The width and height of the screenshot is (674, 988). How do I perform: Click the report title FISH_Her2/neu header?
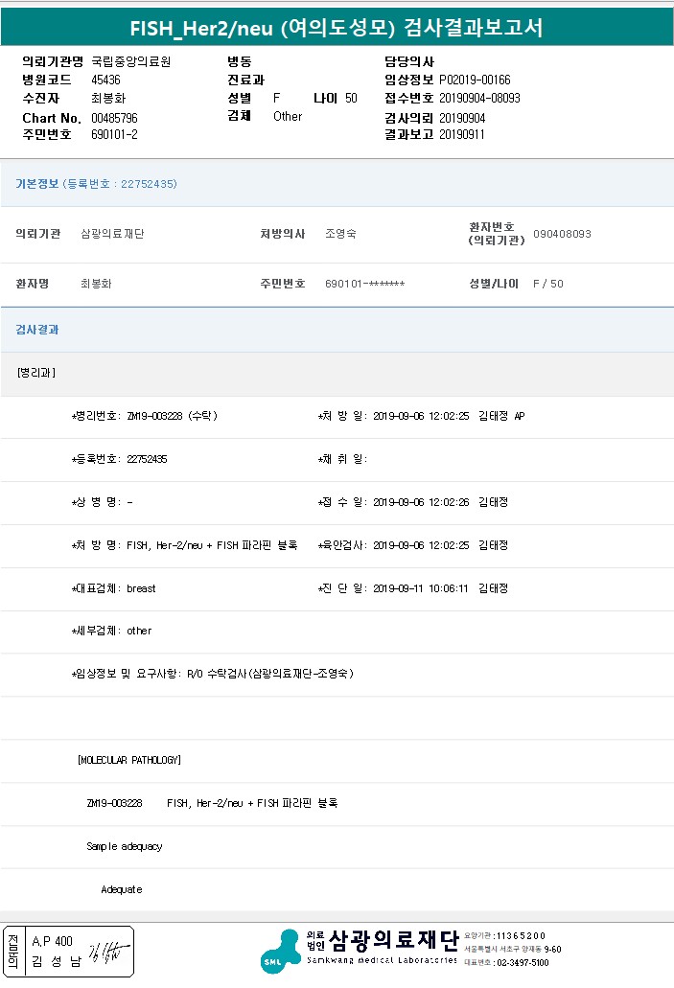(x=337, y=28)
